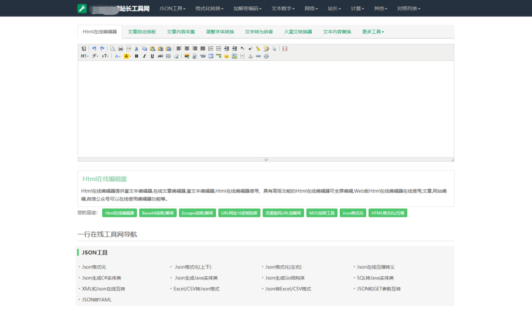Toggle italic formatting
Viewport: 532px width, 309px height.
(144, 56)
